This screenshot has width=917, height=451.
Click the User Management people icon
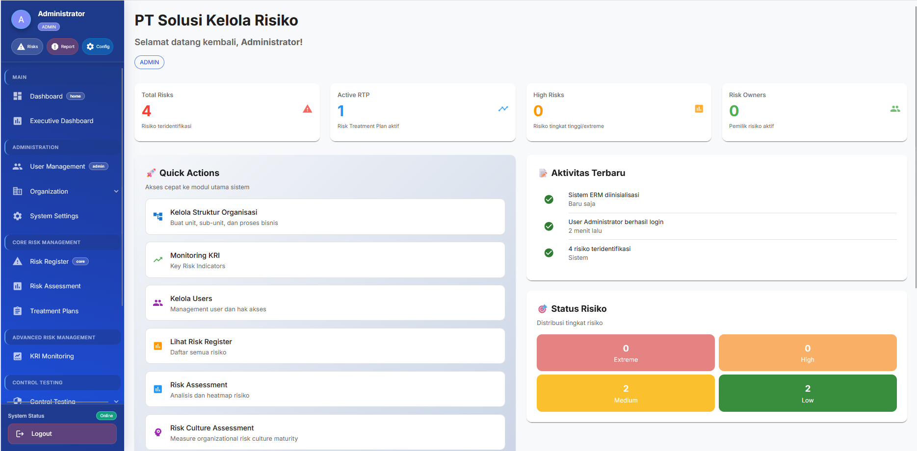18,167
